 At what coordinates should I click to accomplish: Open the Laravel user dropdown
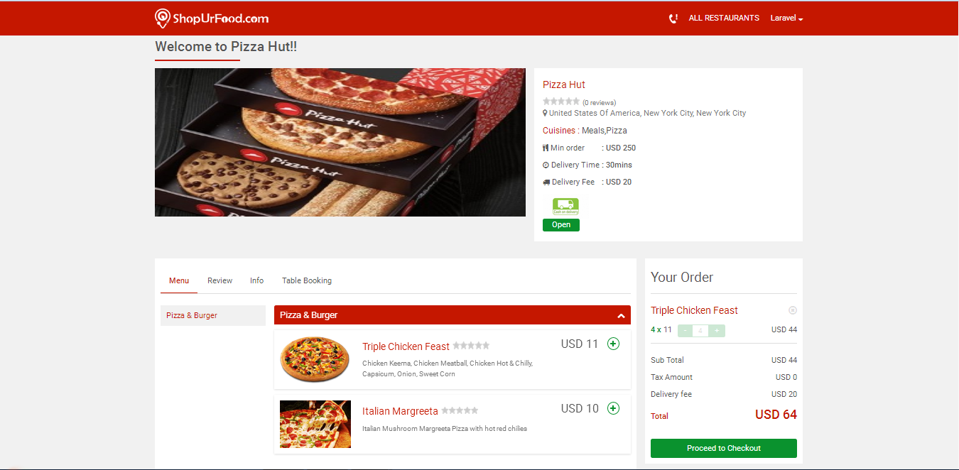(786, 18)
